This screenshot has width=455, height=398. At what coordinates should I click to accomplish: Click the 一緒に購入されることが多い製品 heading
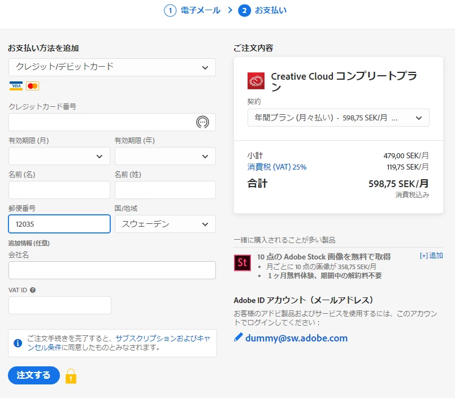(x=285, y=240)
